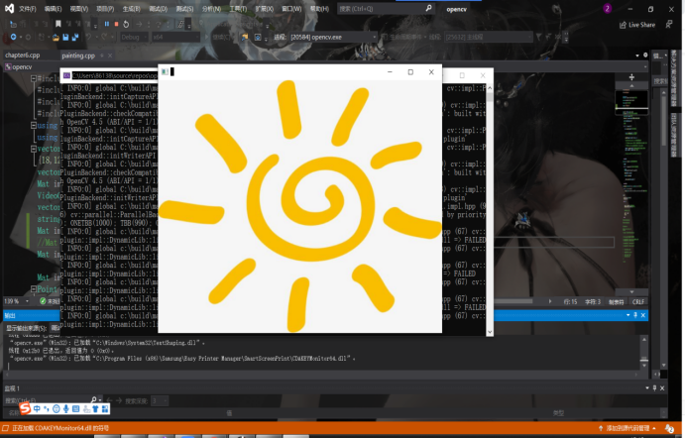Split the editor with the plus icon

coord(631,77)
